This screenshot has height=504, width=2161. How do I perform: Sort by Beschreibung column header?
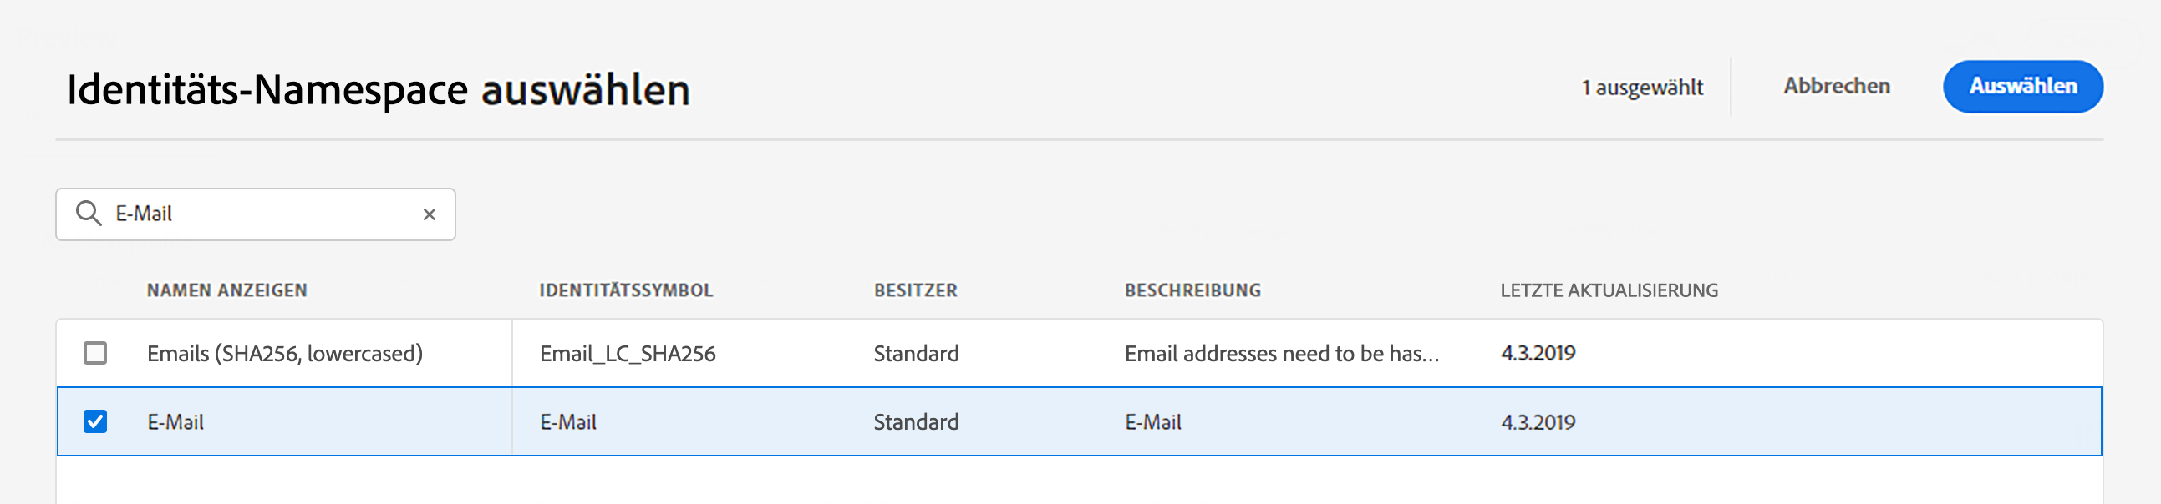pyautogui.click(x=1192, y=290)
